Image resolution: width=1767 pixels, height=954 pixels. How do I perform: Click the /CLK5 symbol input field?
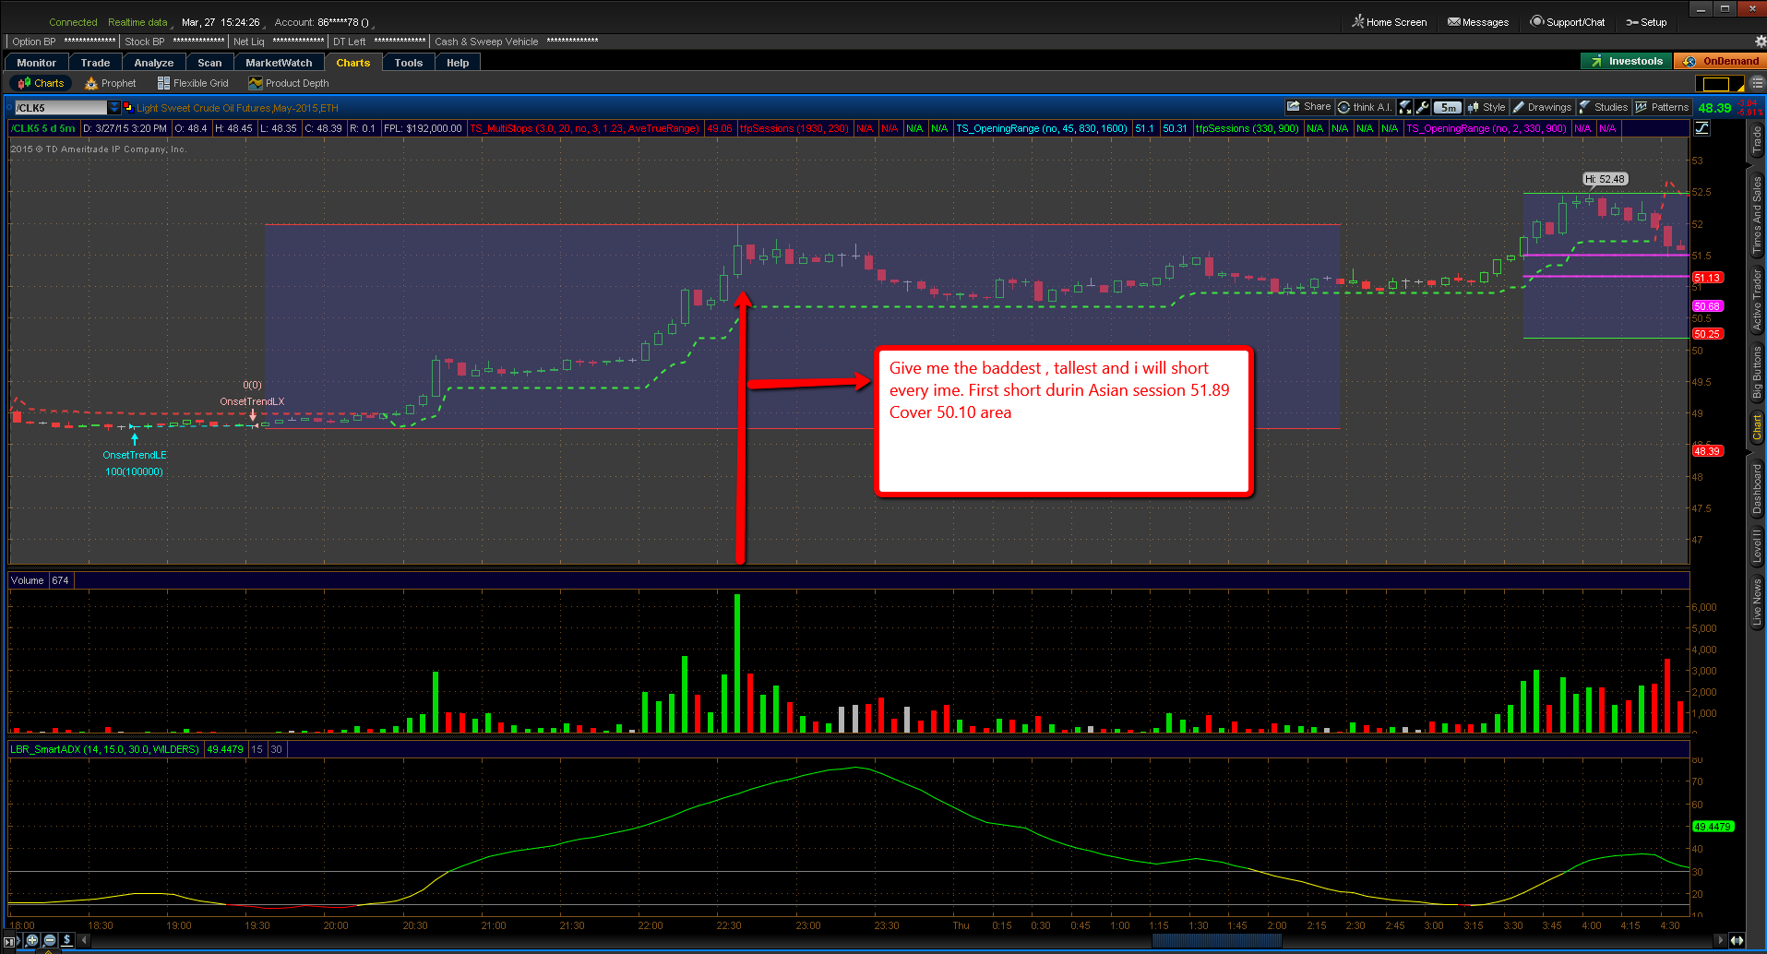[x=61, y=108]
